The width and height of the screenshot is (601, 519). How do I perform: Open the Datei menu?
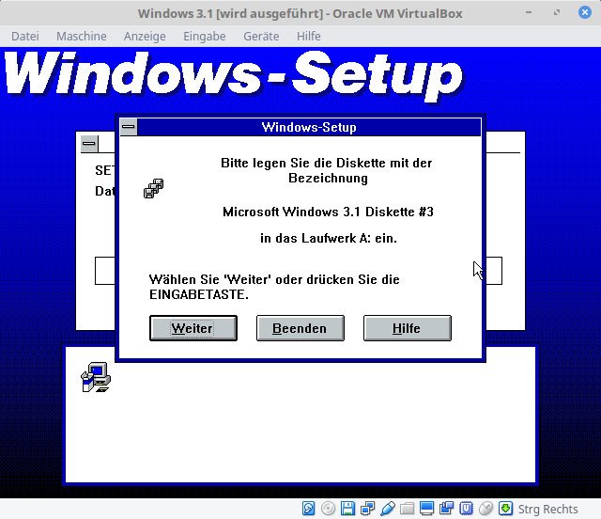point(25,36)
